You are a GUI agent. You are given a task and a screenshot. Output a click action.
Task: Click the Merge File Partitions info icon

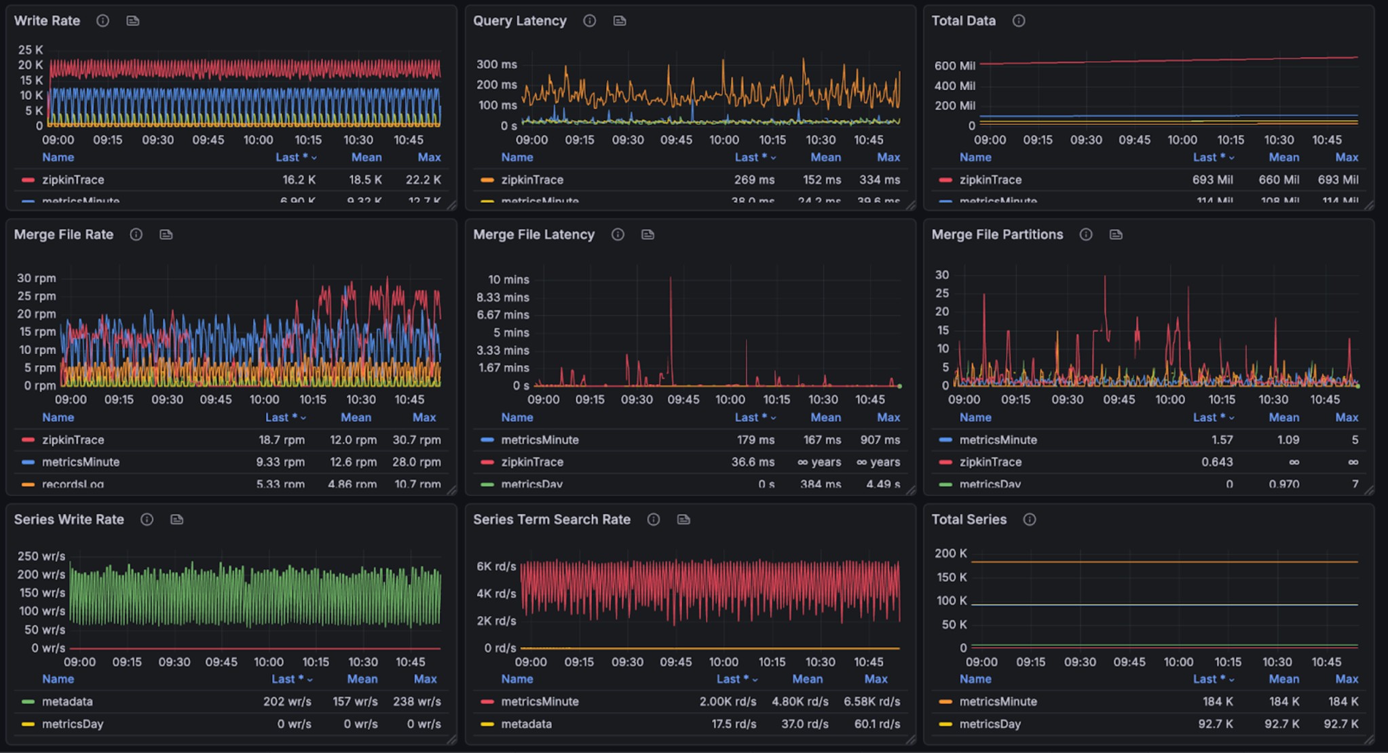click(1085, 235)
